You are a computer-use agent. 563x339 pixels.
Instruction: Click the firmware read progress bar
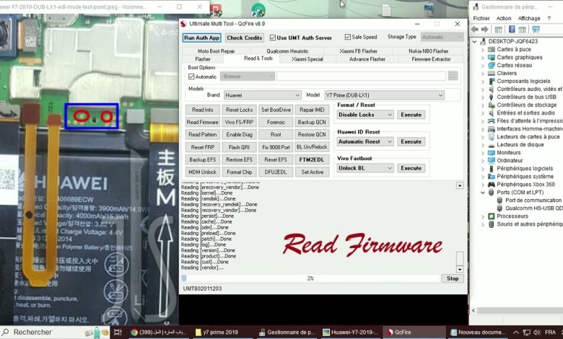coord(310,278)
